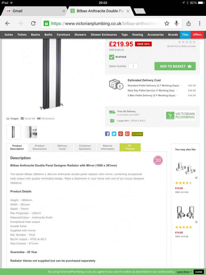Screen dimensions: 206x275
Task: Close the Gmail tab
Action: tap(64, 11)
